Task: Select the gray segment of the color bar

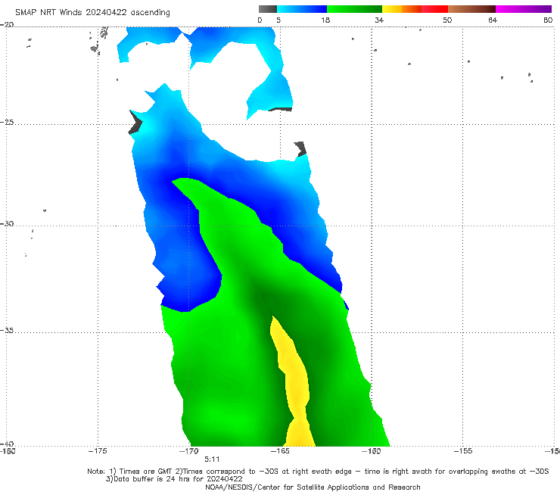Action: (x=268, y=9)
